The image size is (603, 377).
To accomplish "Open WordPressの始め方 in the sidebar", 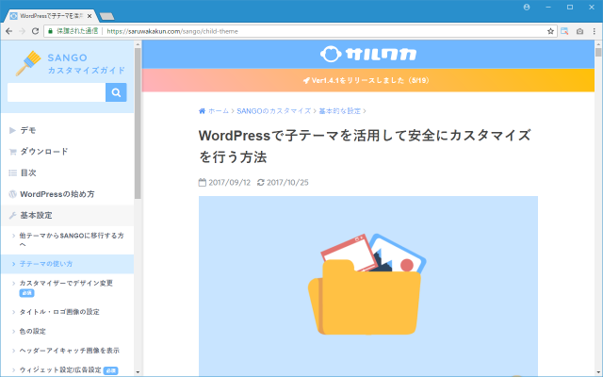I will [x=57, y=194].
